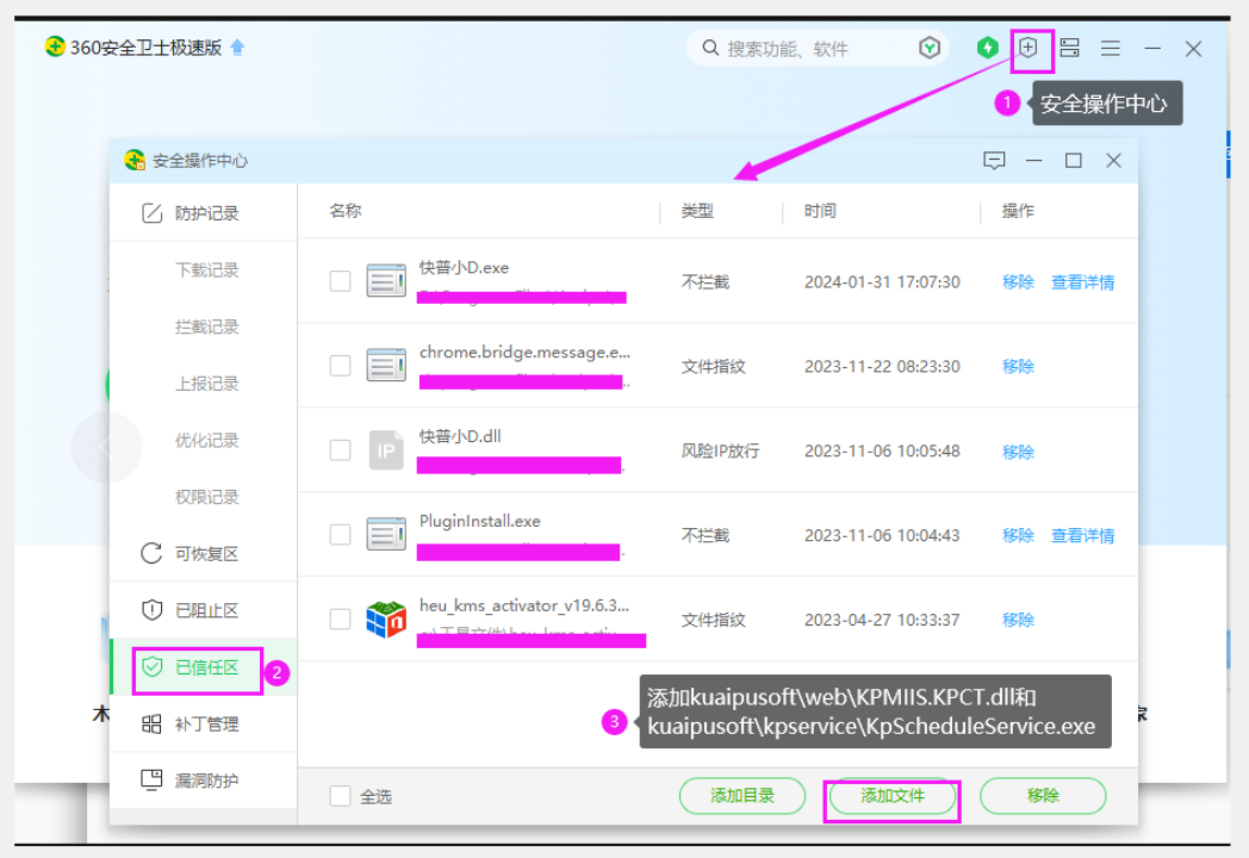Click the 添加目录 button
1249x858 pixels.
742,795
